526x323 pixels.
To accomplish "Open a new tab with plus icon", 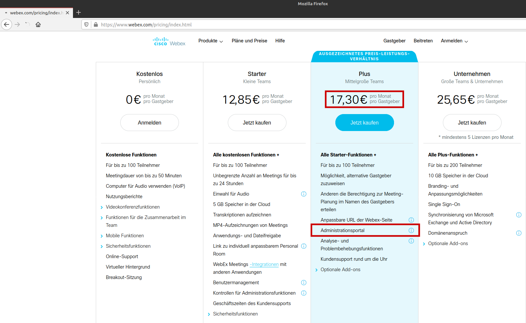I will click(x=79, y=12).
